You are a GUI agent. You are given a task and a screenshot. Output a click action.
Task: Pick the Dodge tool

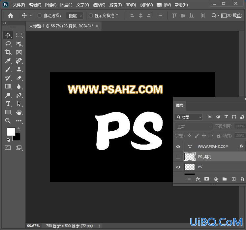8,95
